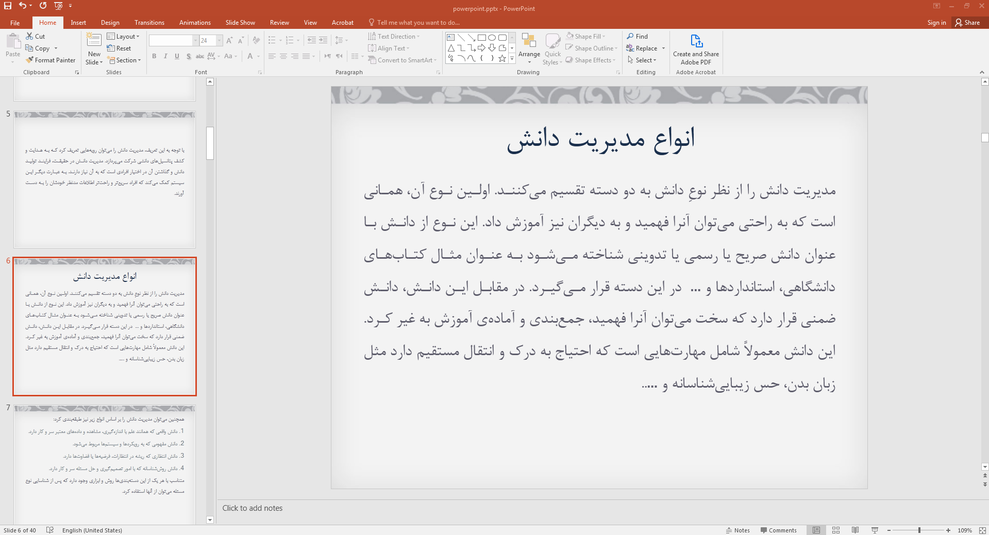Click Create and Share Adobe PDF
This screenshot has height=535, width=989.
[x=696, y=49]
